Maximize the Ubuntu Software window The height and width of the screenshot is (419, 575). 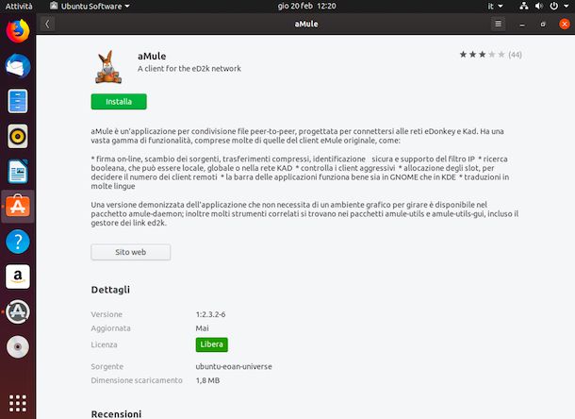pos(543,25)
